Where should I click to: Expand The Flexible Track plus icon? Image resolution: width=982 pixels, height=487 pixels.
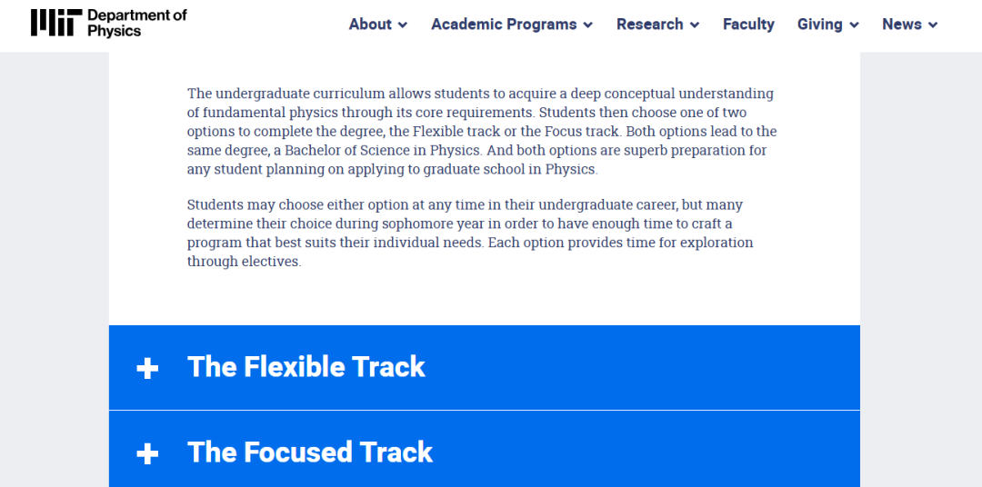147,368
